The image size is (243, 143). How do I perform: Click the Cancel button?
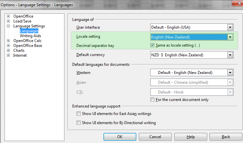pyautogui.click(x=155, y=136)
